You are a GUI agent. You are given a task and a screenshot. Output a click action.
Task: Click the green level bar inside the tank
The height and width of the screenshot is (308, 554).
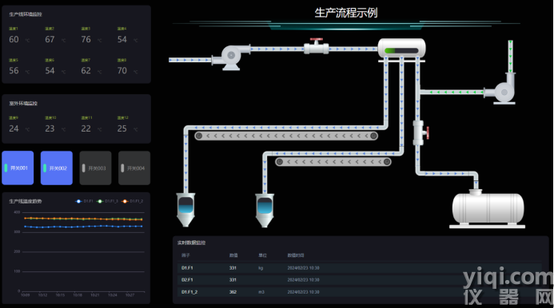coord(390,51)
